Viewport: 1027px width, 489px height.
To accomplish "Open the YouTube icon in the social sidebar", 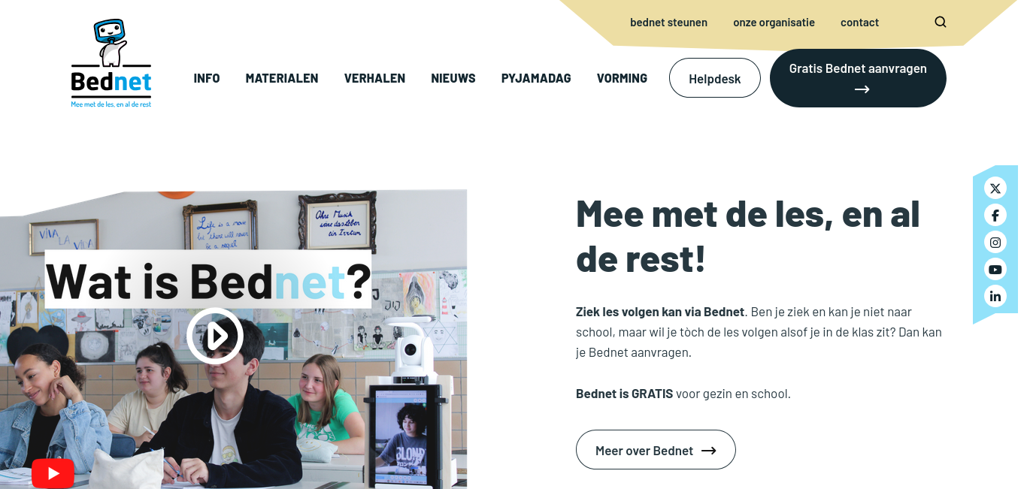I will [995, 269].
